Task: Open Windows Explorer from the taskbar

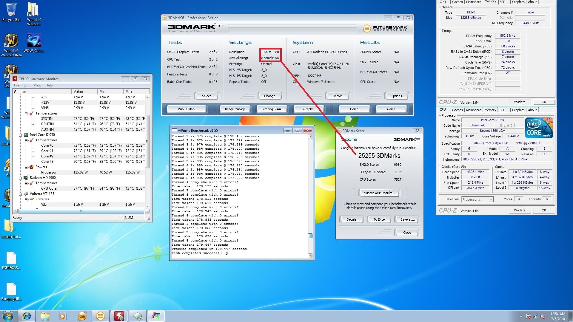Action: point(45,316)
